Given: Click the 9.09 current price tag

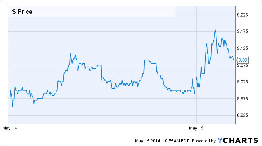Looking at the screenshot, I should click(x=242, y=60).
